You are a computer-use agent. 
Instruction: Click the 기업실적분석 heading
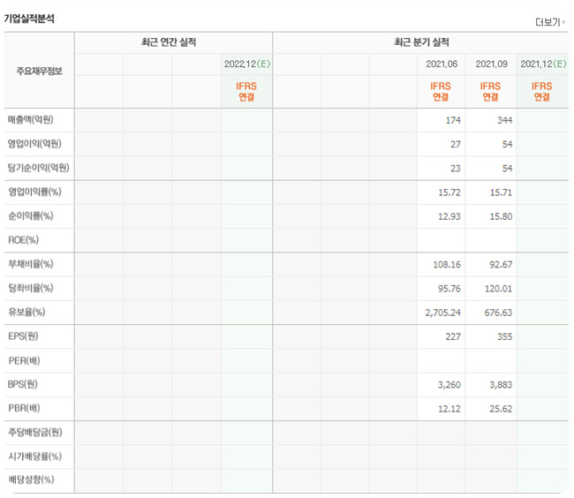(x=29, y=19)
